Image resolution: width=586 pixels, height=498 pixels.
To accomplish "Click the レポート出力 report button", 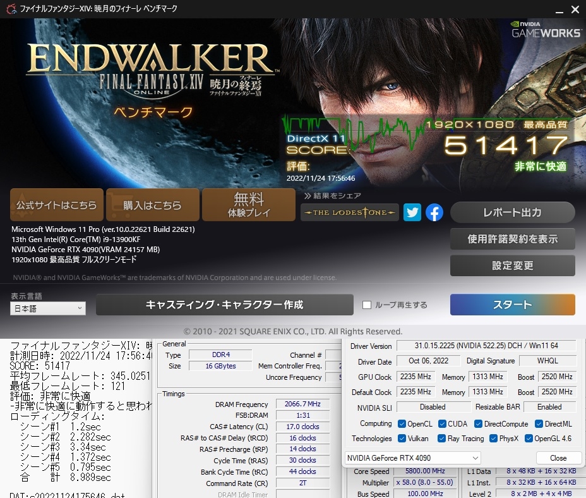I will coord(512,212).
